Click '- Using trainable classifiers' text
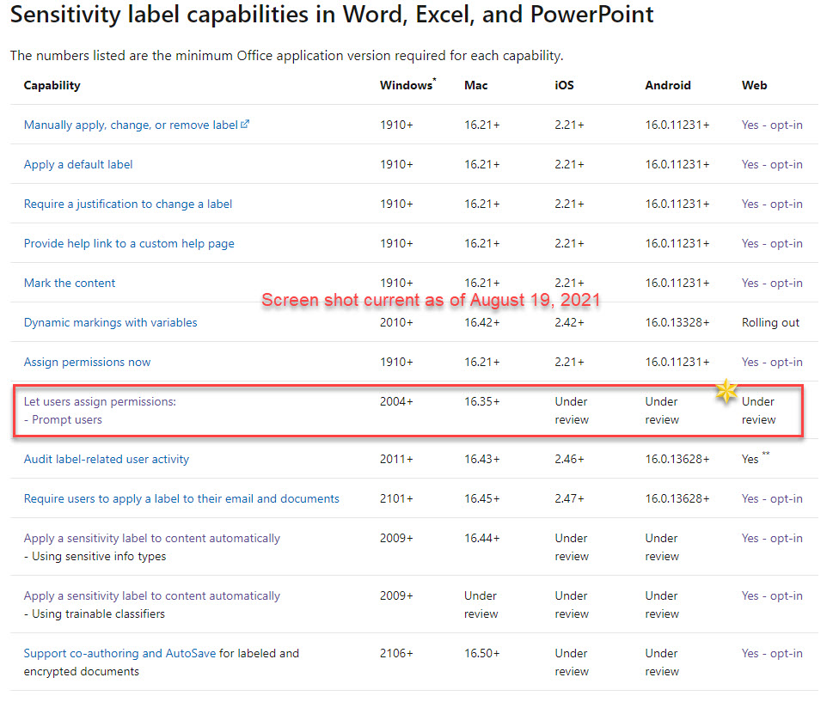839x702 pixels. click(x=95, y=614)
